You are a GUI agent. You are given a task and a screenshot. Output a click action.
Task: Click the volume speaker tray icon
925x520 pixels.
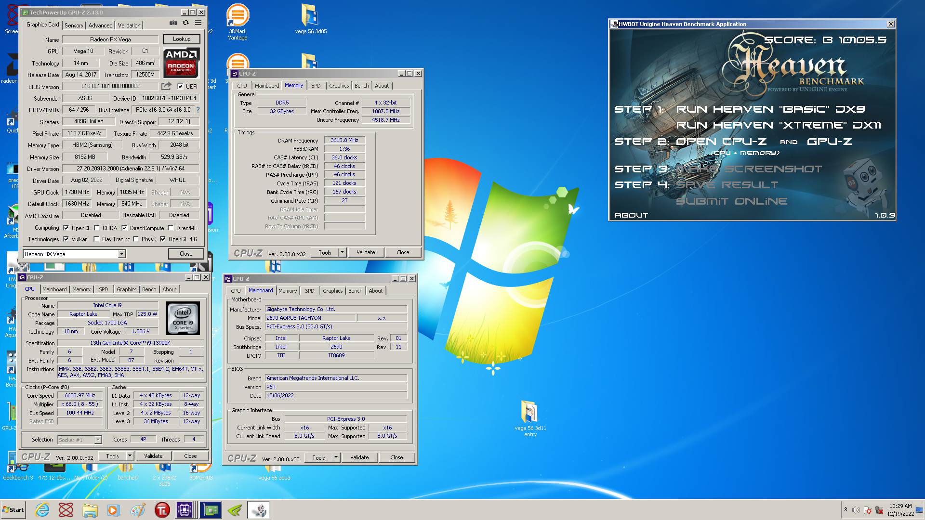click(856, 510)
